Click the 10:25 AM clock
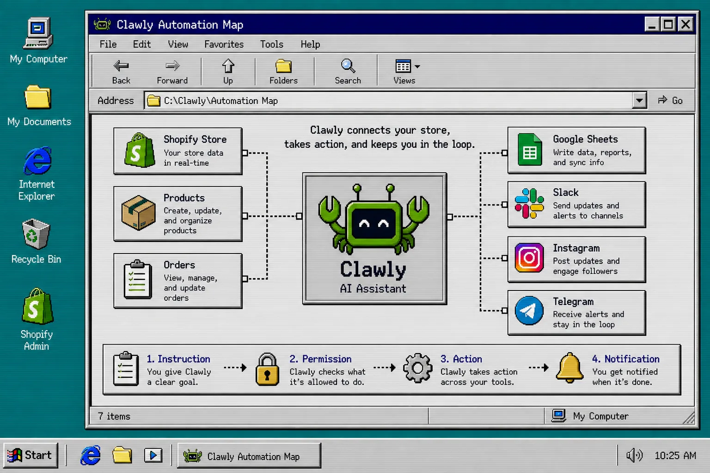This screenshot has height=473, width=710. pos(675,456)
